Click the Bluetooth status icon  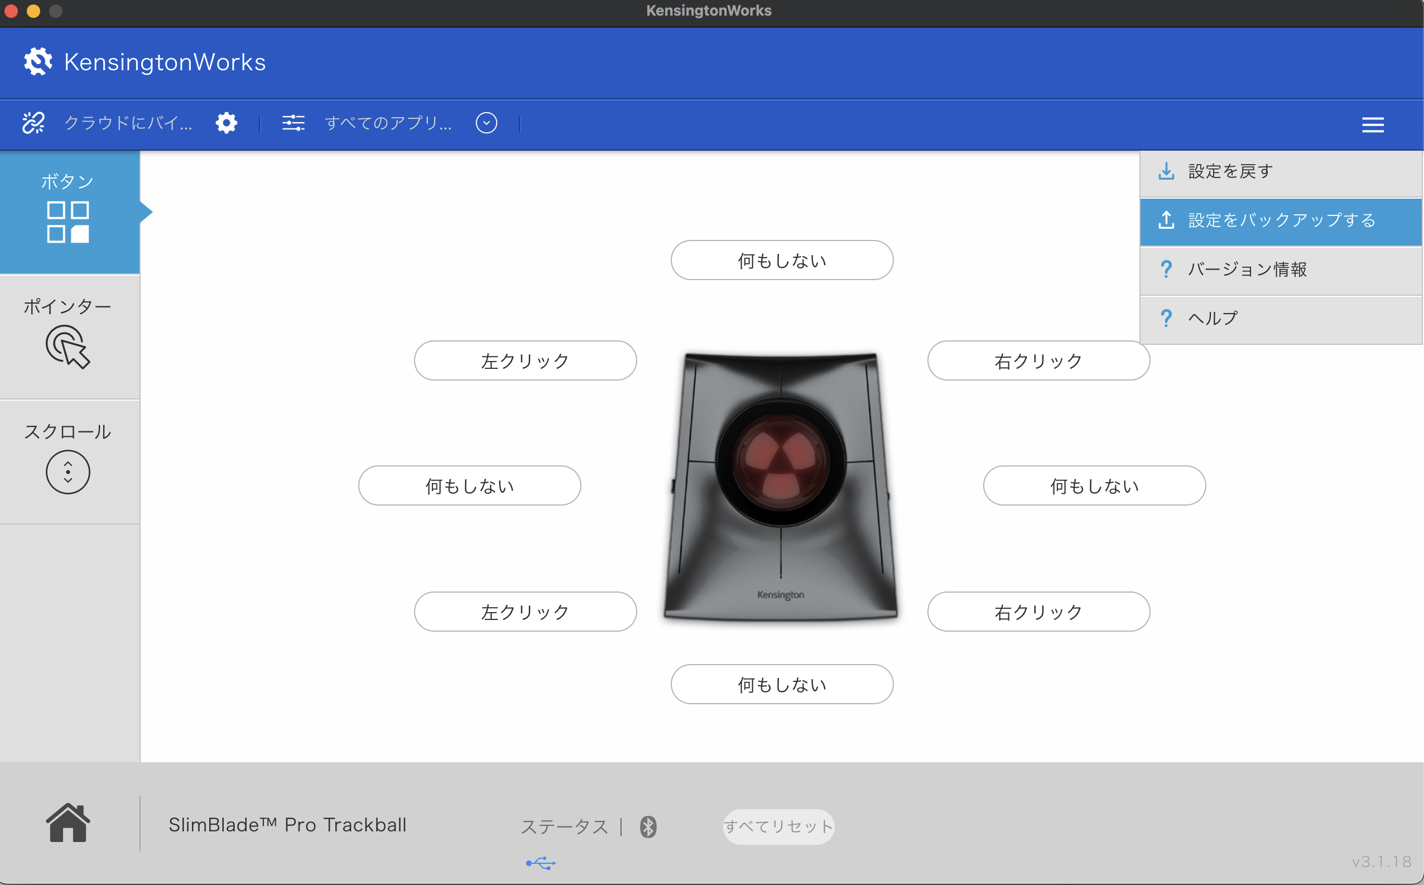click(648, 826)
